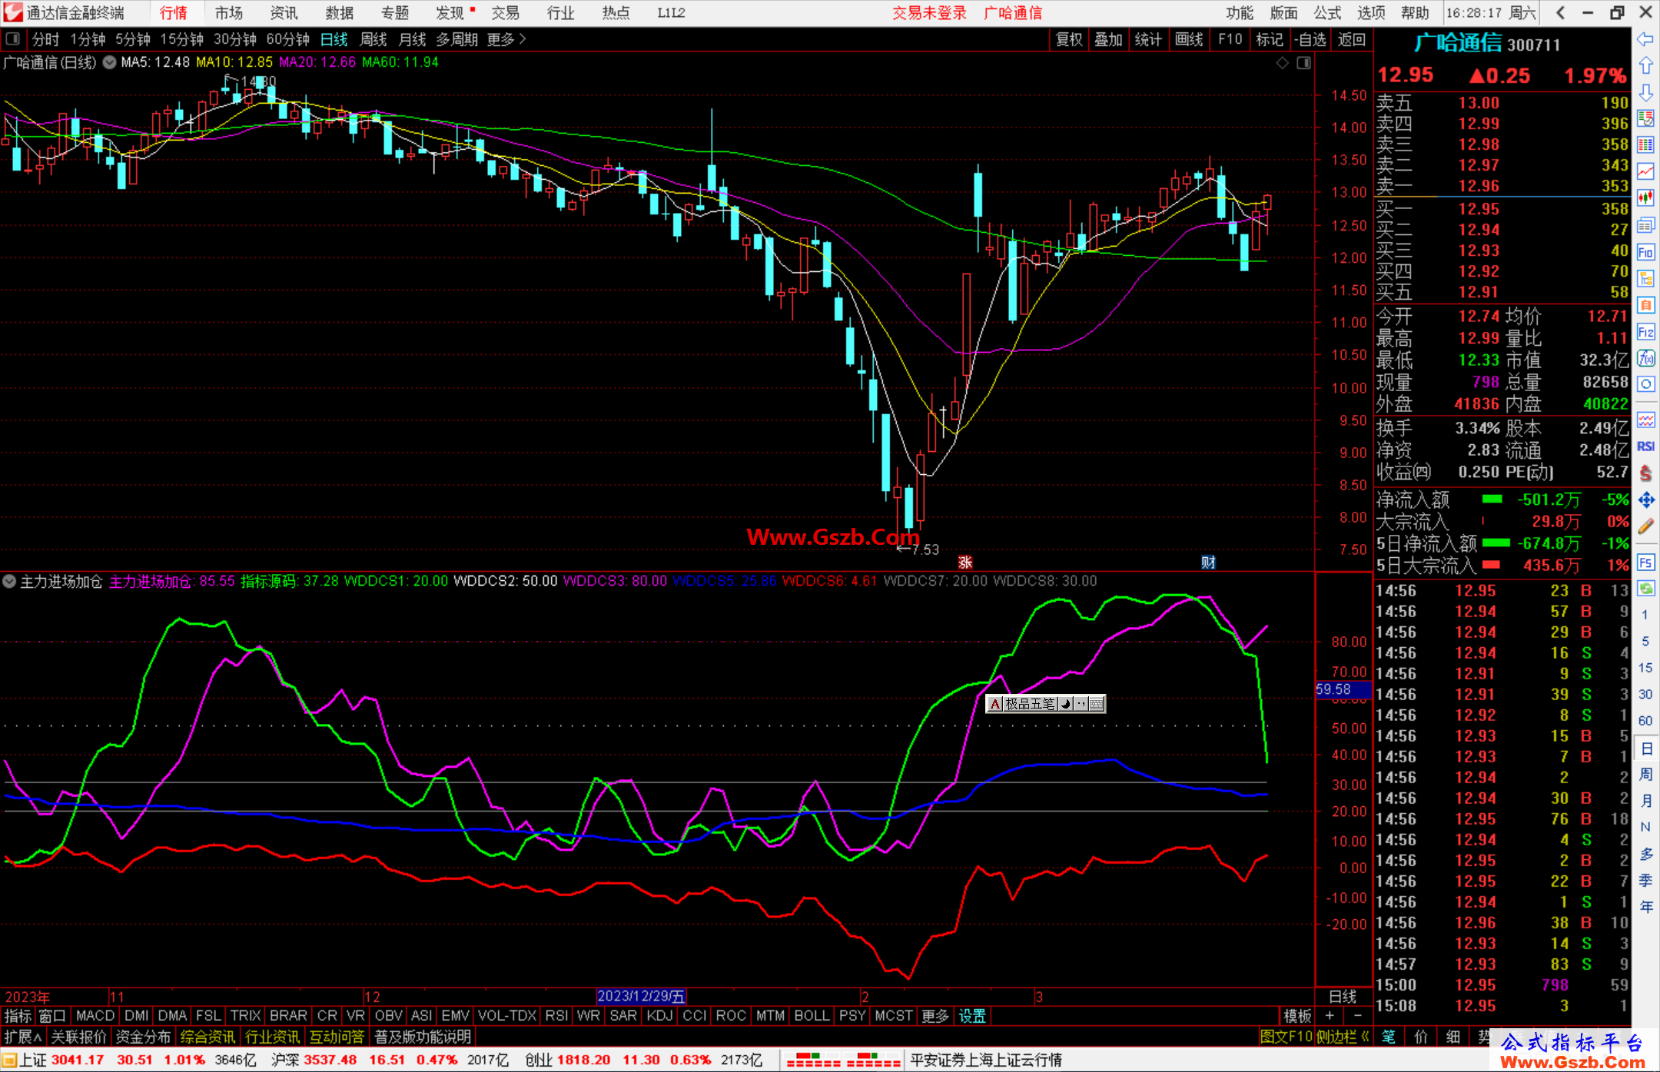
Task: Select yearly 年 period in right sidebar
Action: click(x=1646, y=907)
